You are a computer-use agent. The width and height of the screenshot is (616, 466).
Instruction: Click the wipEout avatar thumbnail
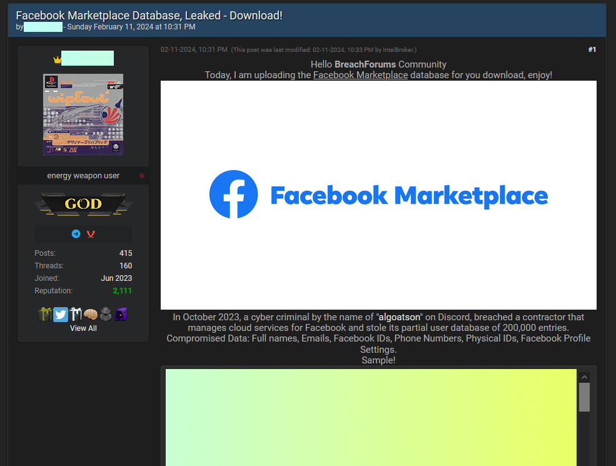click(x=83, y=114)
